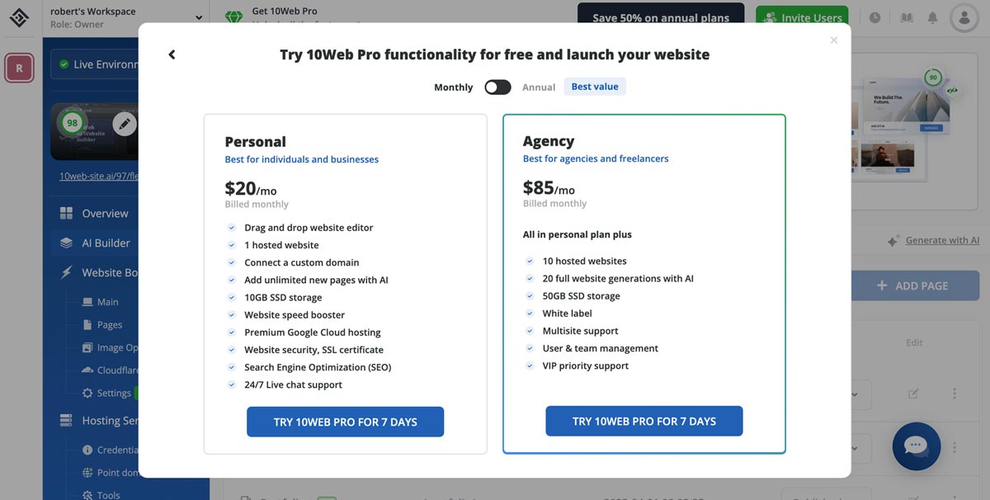The width and height of the screenshot is (990, 500).
Task: Open notifications bell
Action: click(x=932, y=17)
